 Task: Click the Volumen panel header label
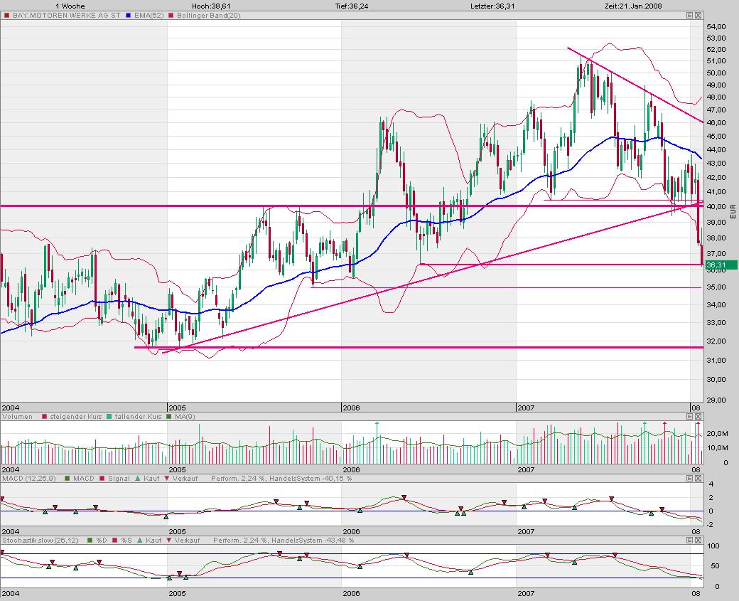[x=18, y=417]
